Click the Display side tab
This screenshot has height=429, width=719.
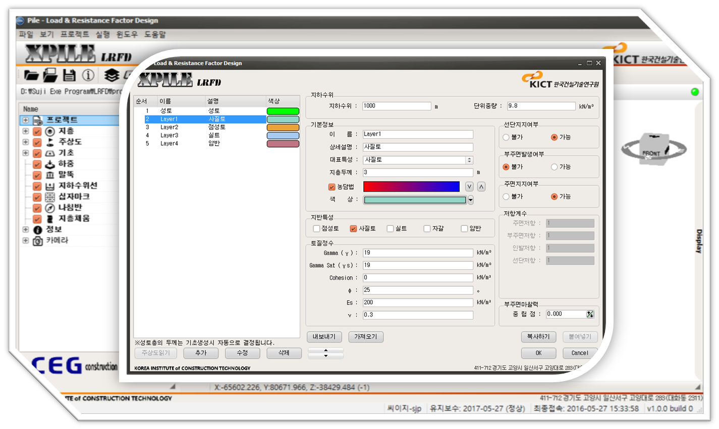pos(699,241)
